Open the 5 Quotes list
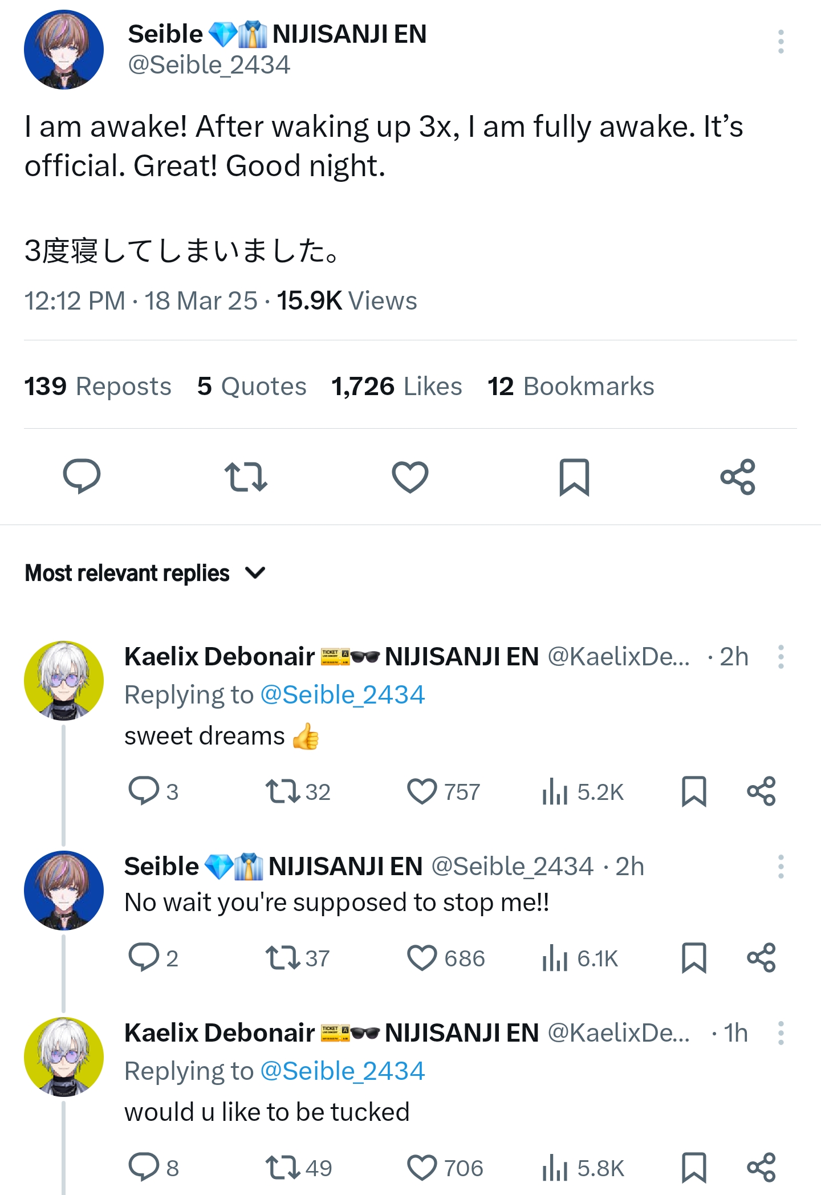821x1195 pixels. [x=251, y=387]
